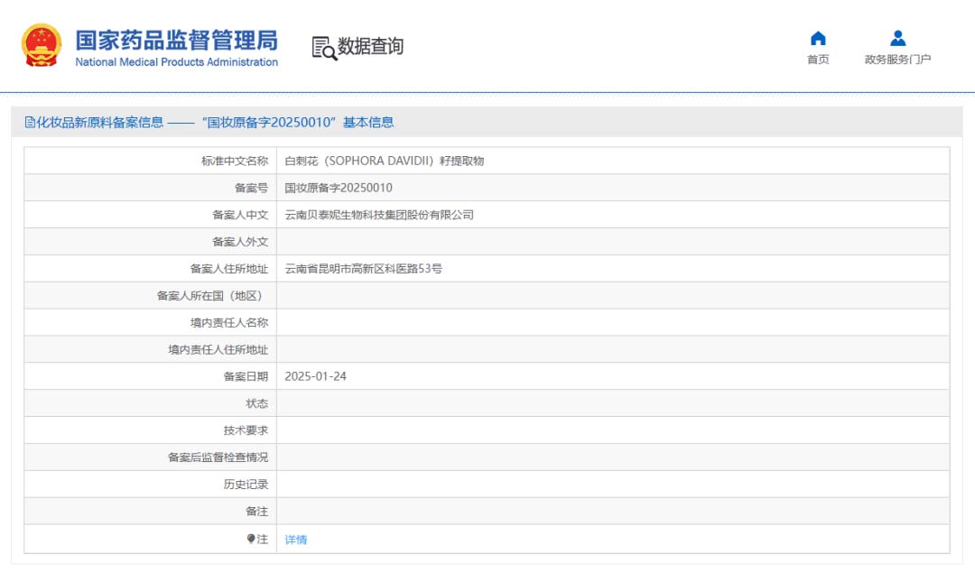This screenshot has height=573, width=975.
Task: Open the 详情 link
Action: (x=296, y=540)
